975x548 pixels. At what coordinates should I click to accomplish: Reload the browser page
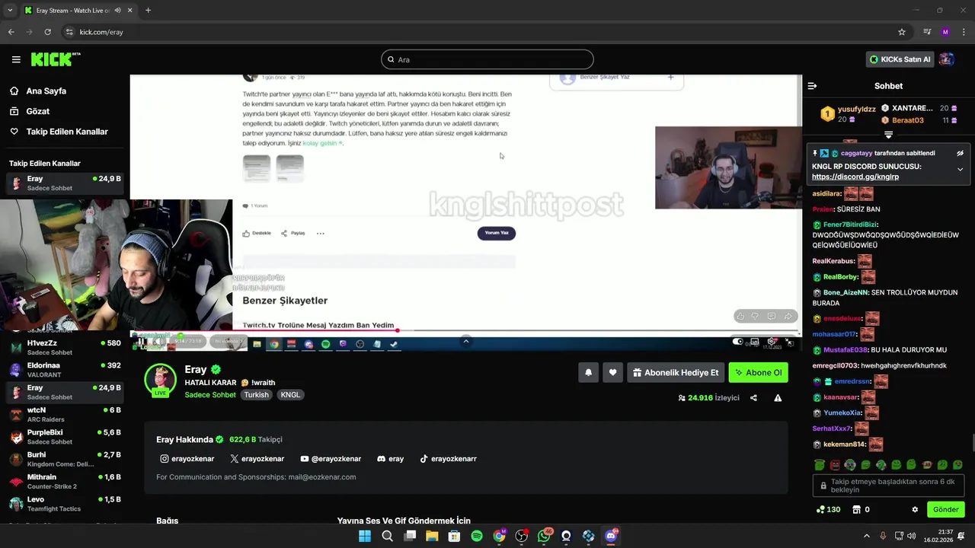[x=47, y=32]
